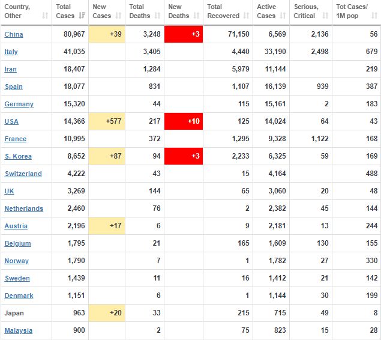
Task: Open the Iran country link
Action: [x=10, y=69]
